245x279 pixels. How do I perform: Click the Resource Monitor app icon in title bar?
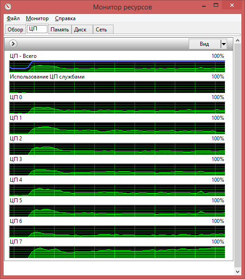[x=8, y=7]
